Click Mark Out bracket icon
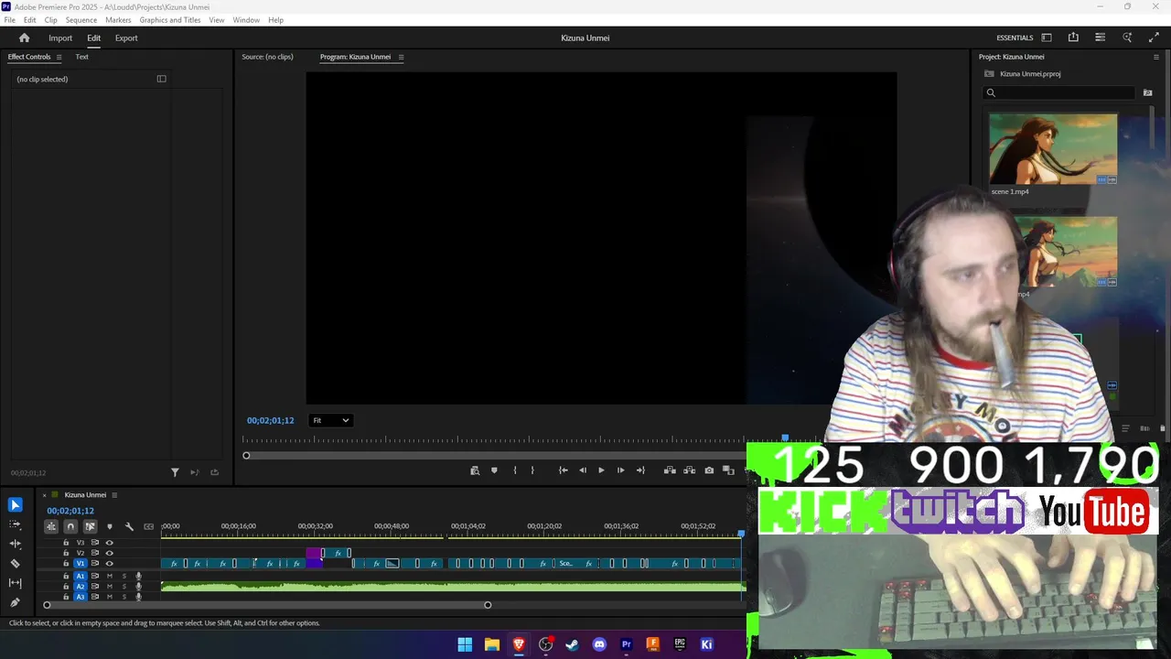The image size is (1171, 659). tap(532, 470)
